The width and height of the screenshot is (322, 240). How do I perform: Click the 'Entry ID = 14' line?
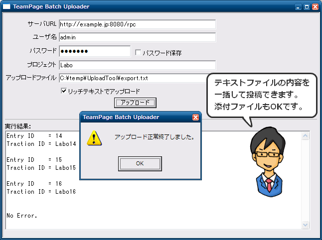click(x=34, y=136)
